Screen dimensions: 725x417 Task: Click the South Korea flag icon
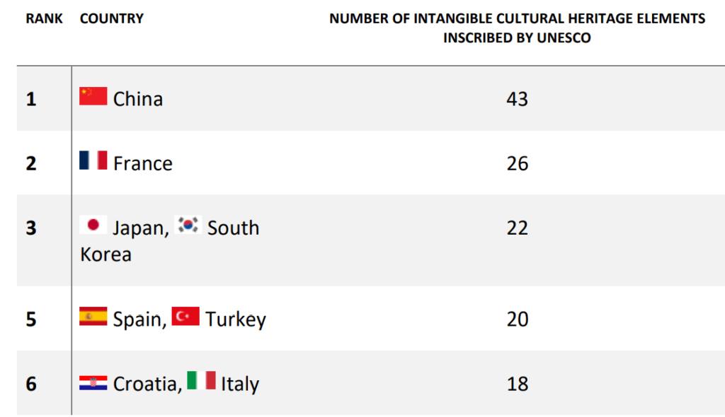point(188,225)
